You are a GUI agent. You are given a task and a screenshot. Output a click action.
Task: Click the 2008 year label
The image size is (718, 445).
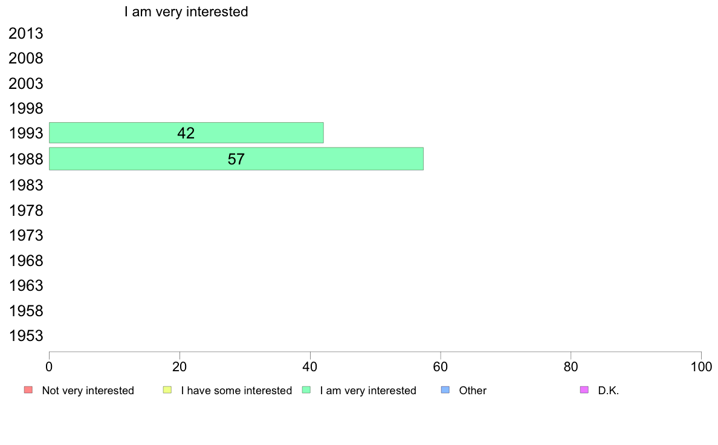point(26,58)
